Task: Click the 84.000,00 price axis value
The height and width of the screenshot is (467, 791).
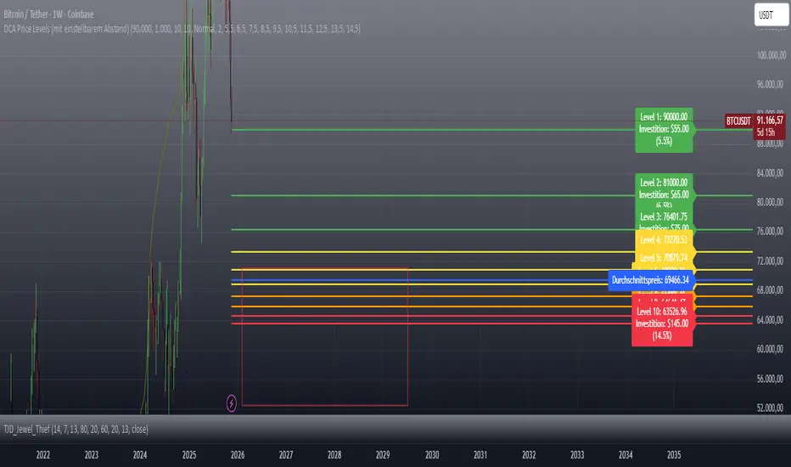Action: 770,173
